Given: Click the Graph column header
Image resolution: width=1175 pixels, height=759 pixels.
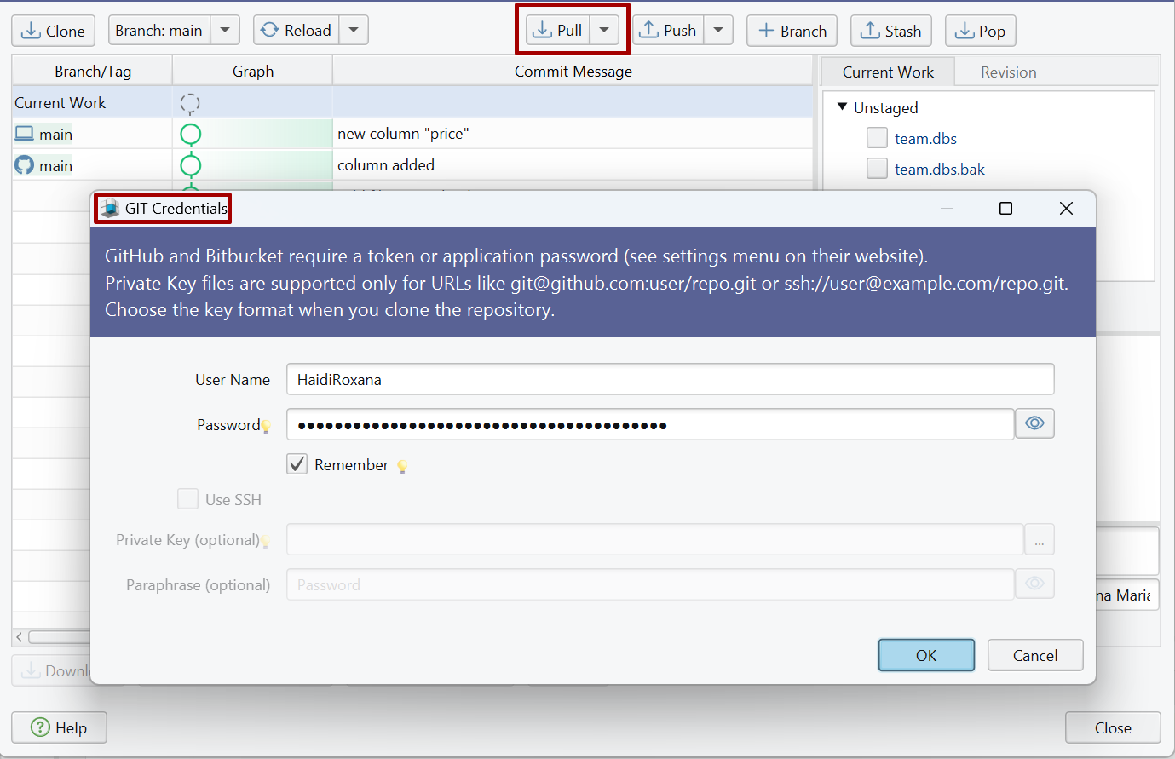Looking at the screenshot, I should click(253, 72).
